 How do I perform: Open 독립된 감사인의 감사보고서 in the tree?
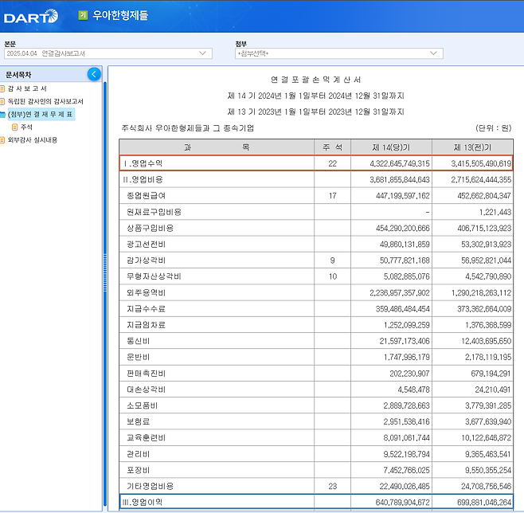point(45,101)
